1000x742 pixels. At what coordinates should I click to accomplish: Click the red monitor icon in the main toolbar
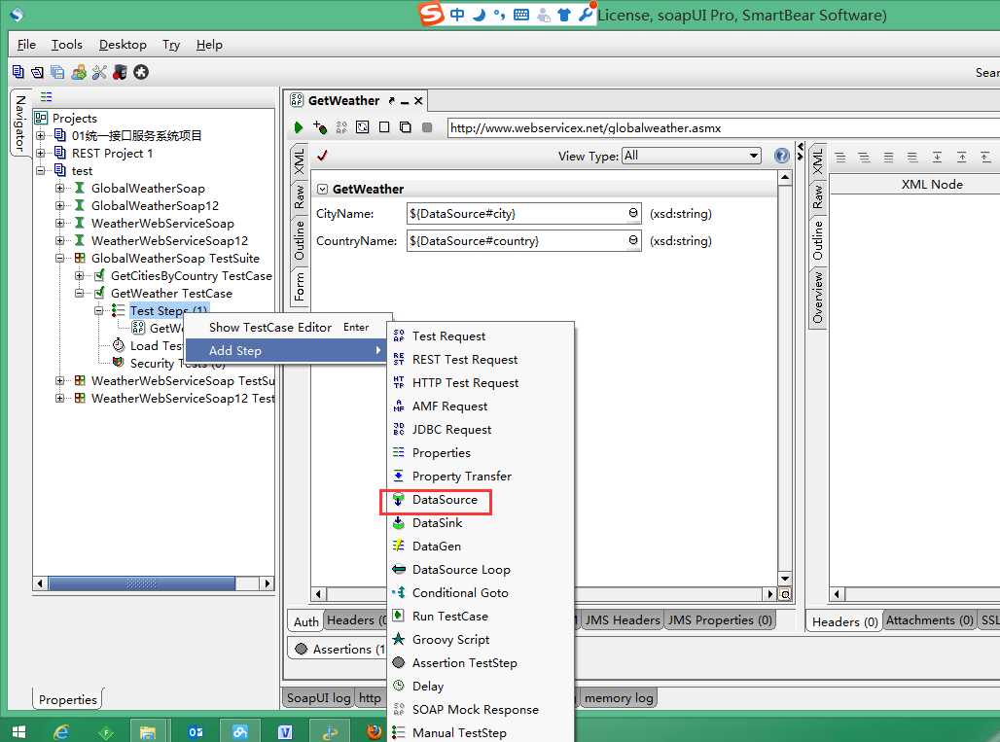pyautogui.click(x=120, y=73)
